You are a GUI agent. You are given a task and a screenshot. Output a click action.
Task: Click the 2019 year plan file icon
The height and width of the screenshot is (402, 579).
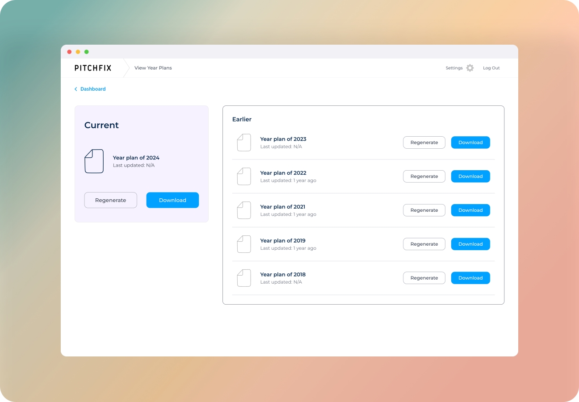tap(244, 244)
